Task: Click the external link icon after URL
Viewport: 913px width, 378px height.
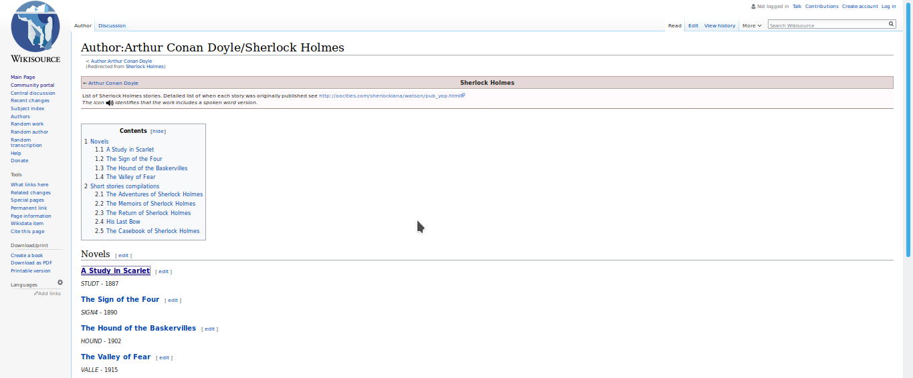Action: point(463,96)
